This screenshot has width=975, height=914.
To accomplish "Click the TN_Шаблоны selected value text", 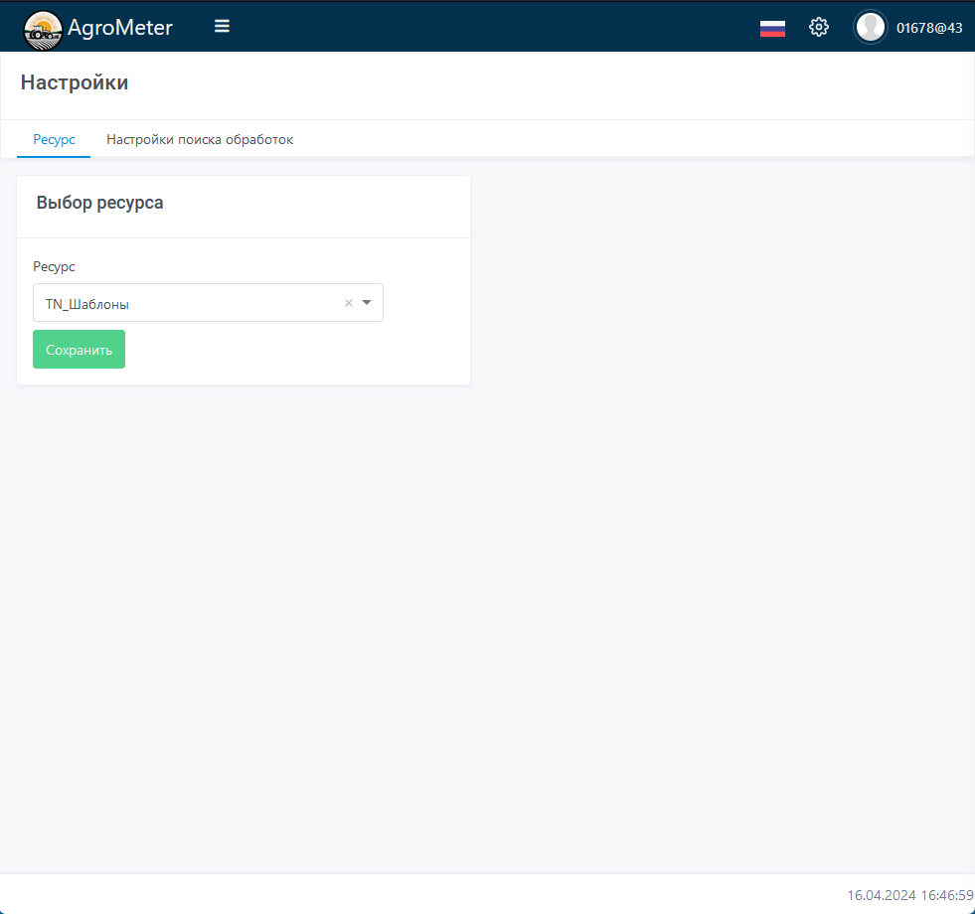I will point(87,304).
